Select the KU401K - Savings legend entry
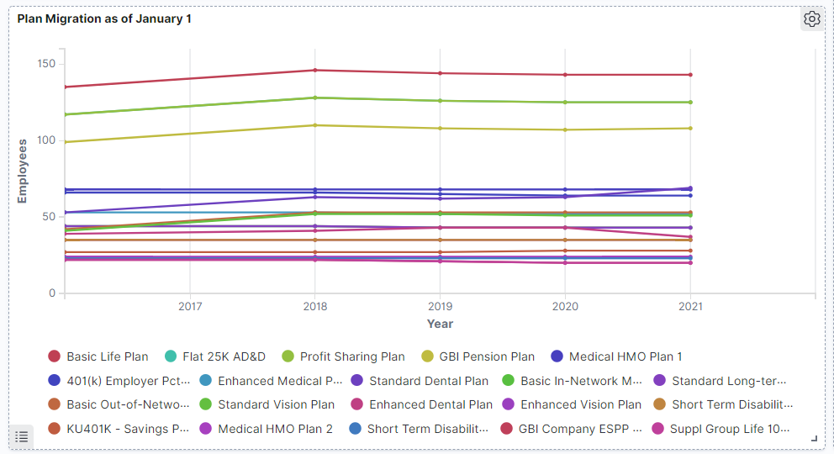Screen dimensions: 834x454 click(127, 429)
